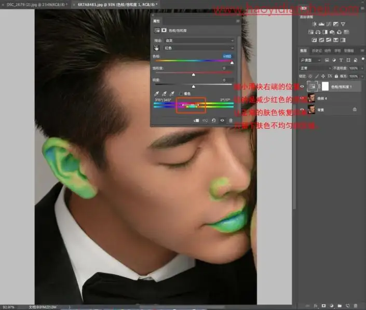Select the background layer thumbnail

point(311,110)
